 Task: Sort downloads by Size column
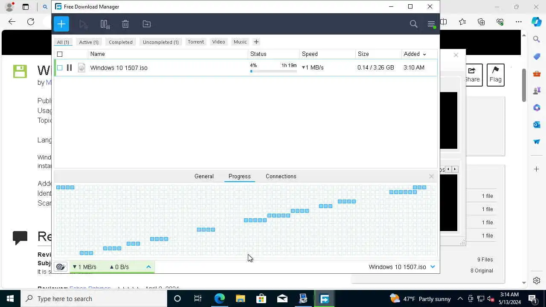pyautogui.click(x=379, y=54)
